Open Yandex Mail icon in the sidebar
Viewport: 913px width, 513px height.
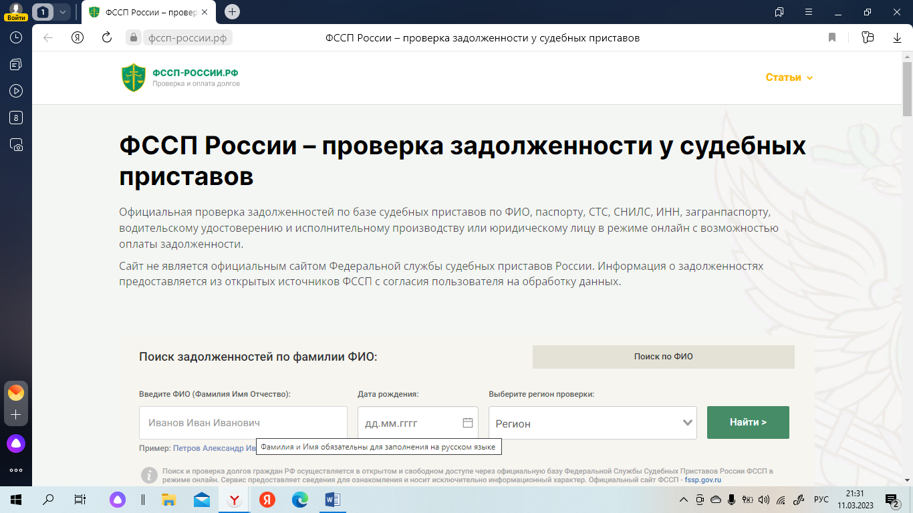tap(16, 393)
